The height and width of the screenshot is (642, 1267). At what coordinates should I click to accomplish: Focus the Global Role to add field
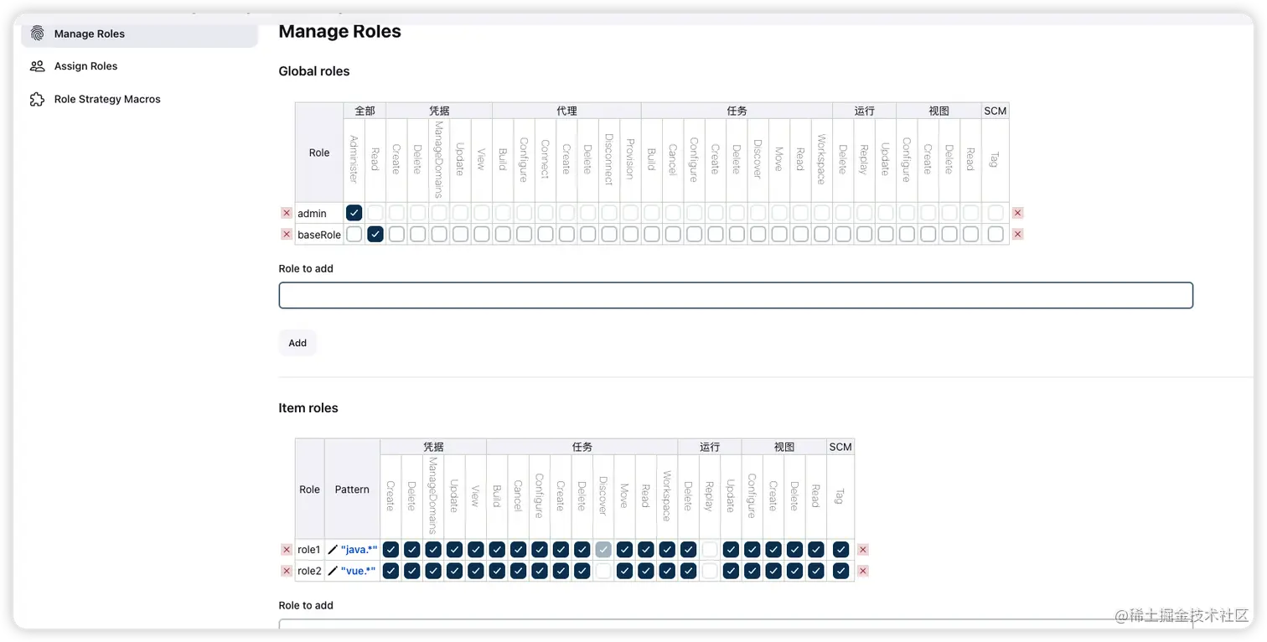pyautogui.click(x=736, y=295)
